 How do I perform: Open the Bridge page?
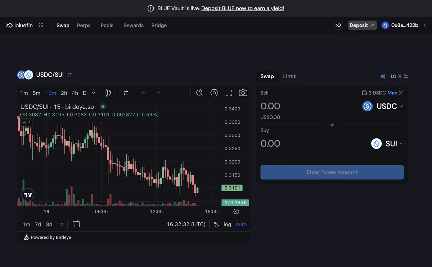coord(159,25)
